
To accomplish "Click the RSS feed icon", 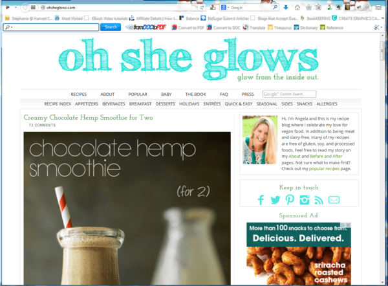I will click(x=319, y=200).
